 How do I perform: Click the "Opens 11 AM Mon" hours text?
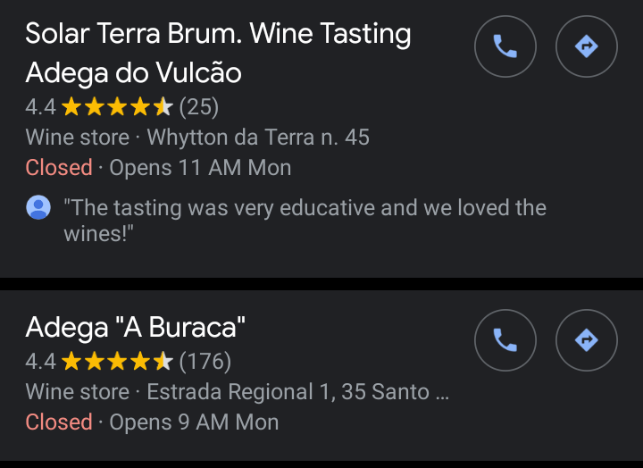tap(200, 168)
